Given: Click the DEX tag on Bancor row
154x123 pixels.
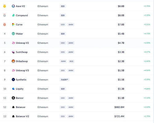Looking at the screenshot, I should (x=63, y=98).
